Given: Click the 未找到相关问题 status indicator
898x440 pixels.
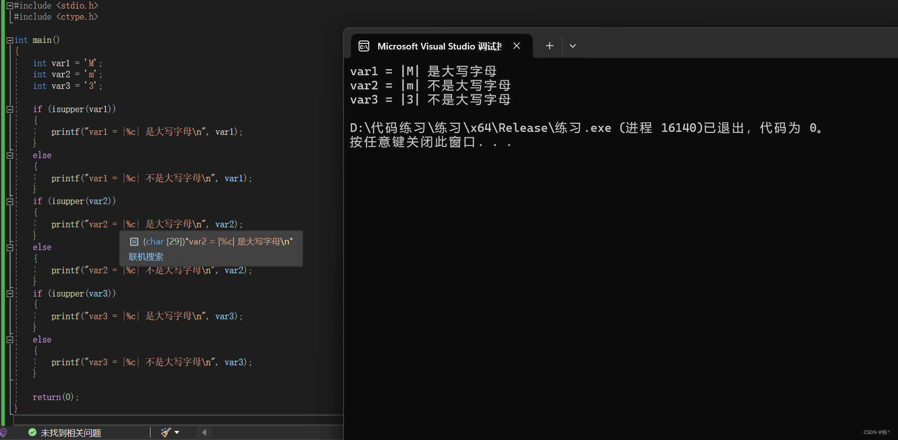Looking at the screenshot, I should coord(71,433).
